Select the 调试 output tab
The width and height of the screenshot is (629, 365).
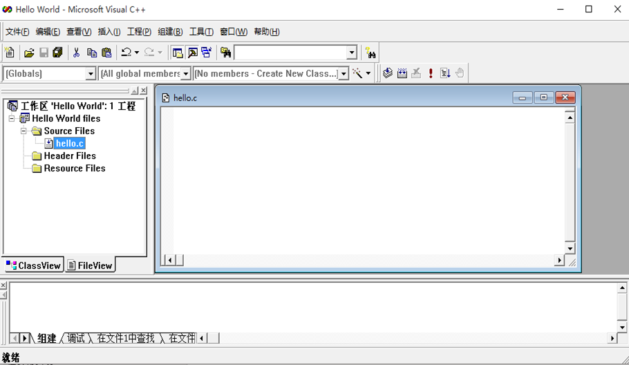coord(76,339)
